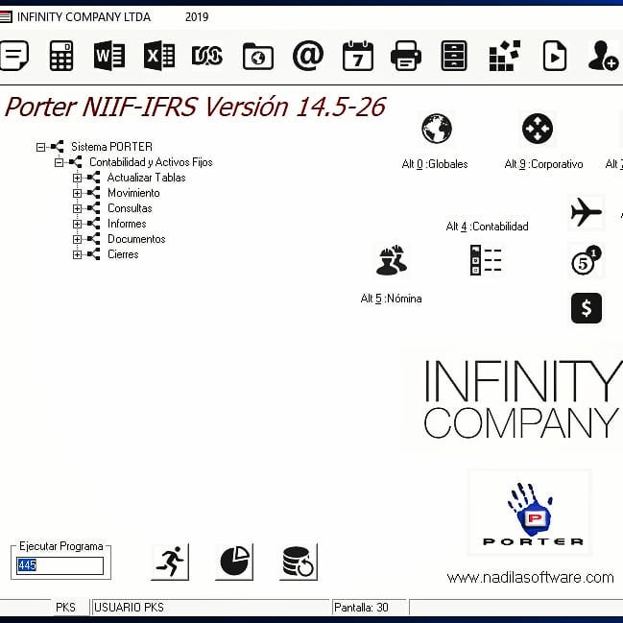Open the DOS console icon

pyautogui.click(x=207, y=56)
